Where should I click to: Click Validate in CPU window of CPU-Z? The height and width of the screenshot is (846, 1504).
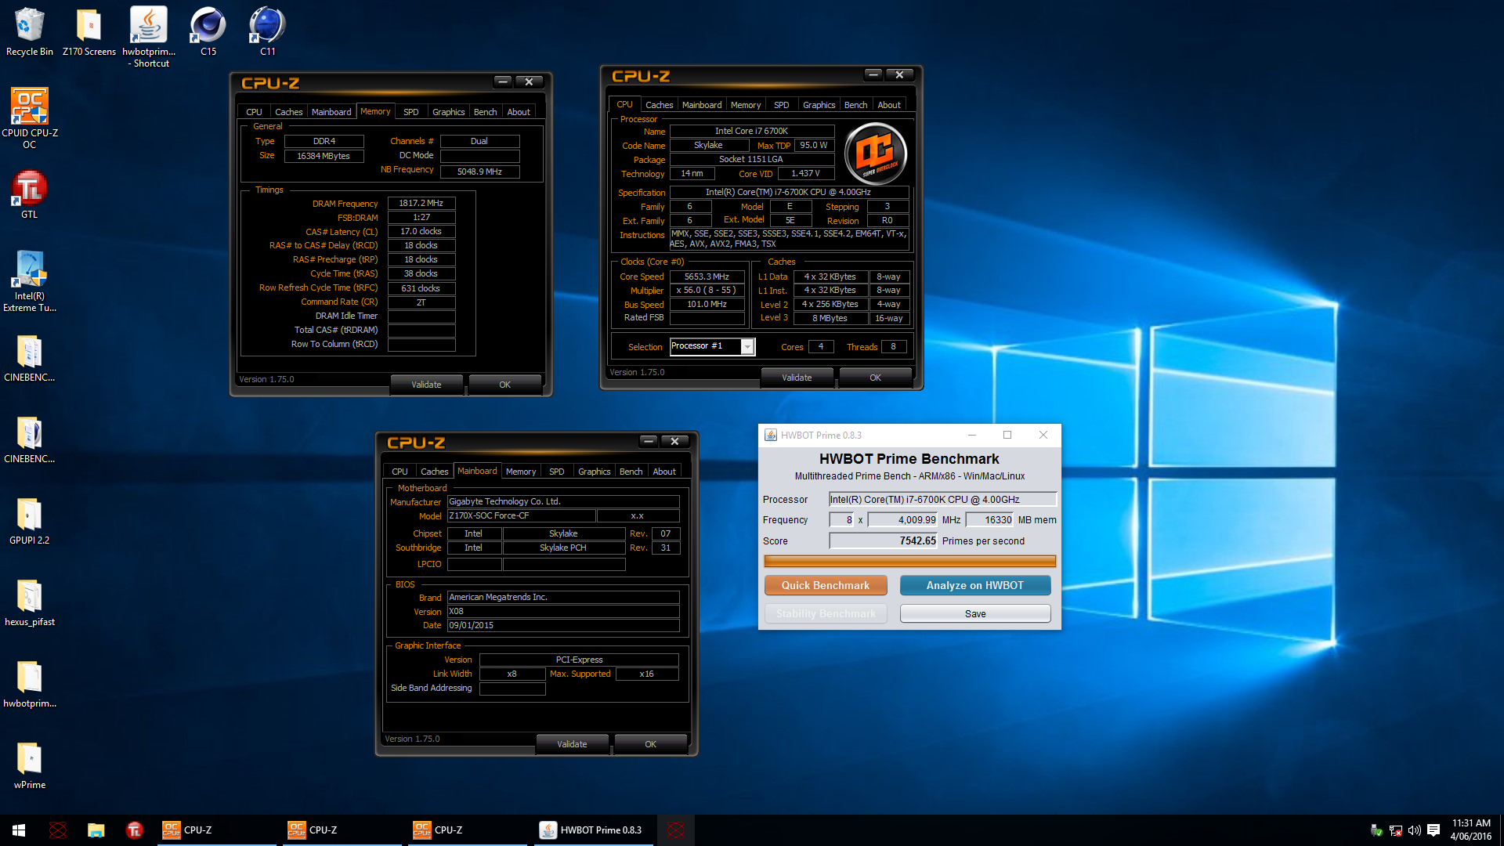[797, 378]
